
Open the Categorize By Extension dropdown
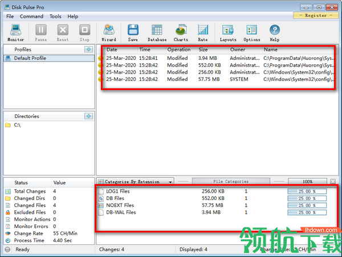coord(135,182)
